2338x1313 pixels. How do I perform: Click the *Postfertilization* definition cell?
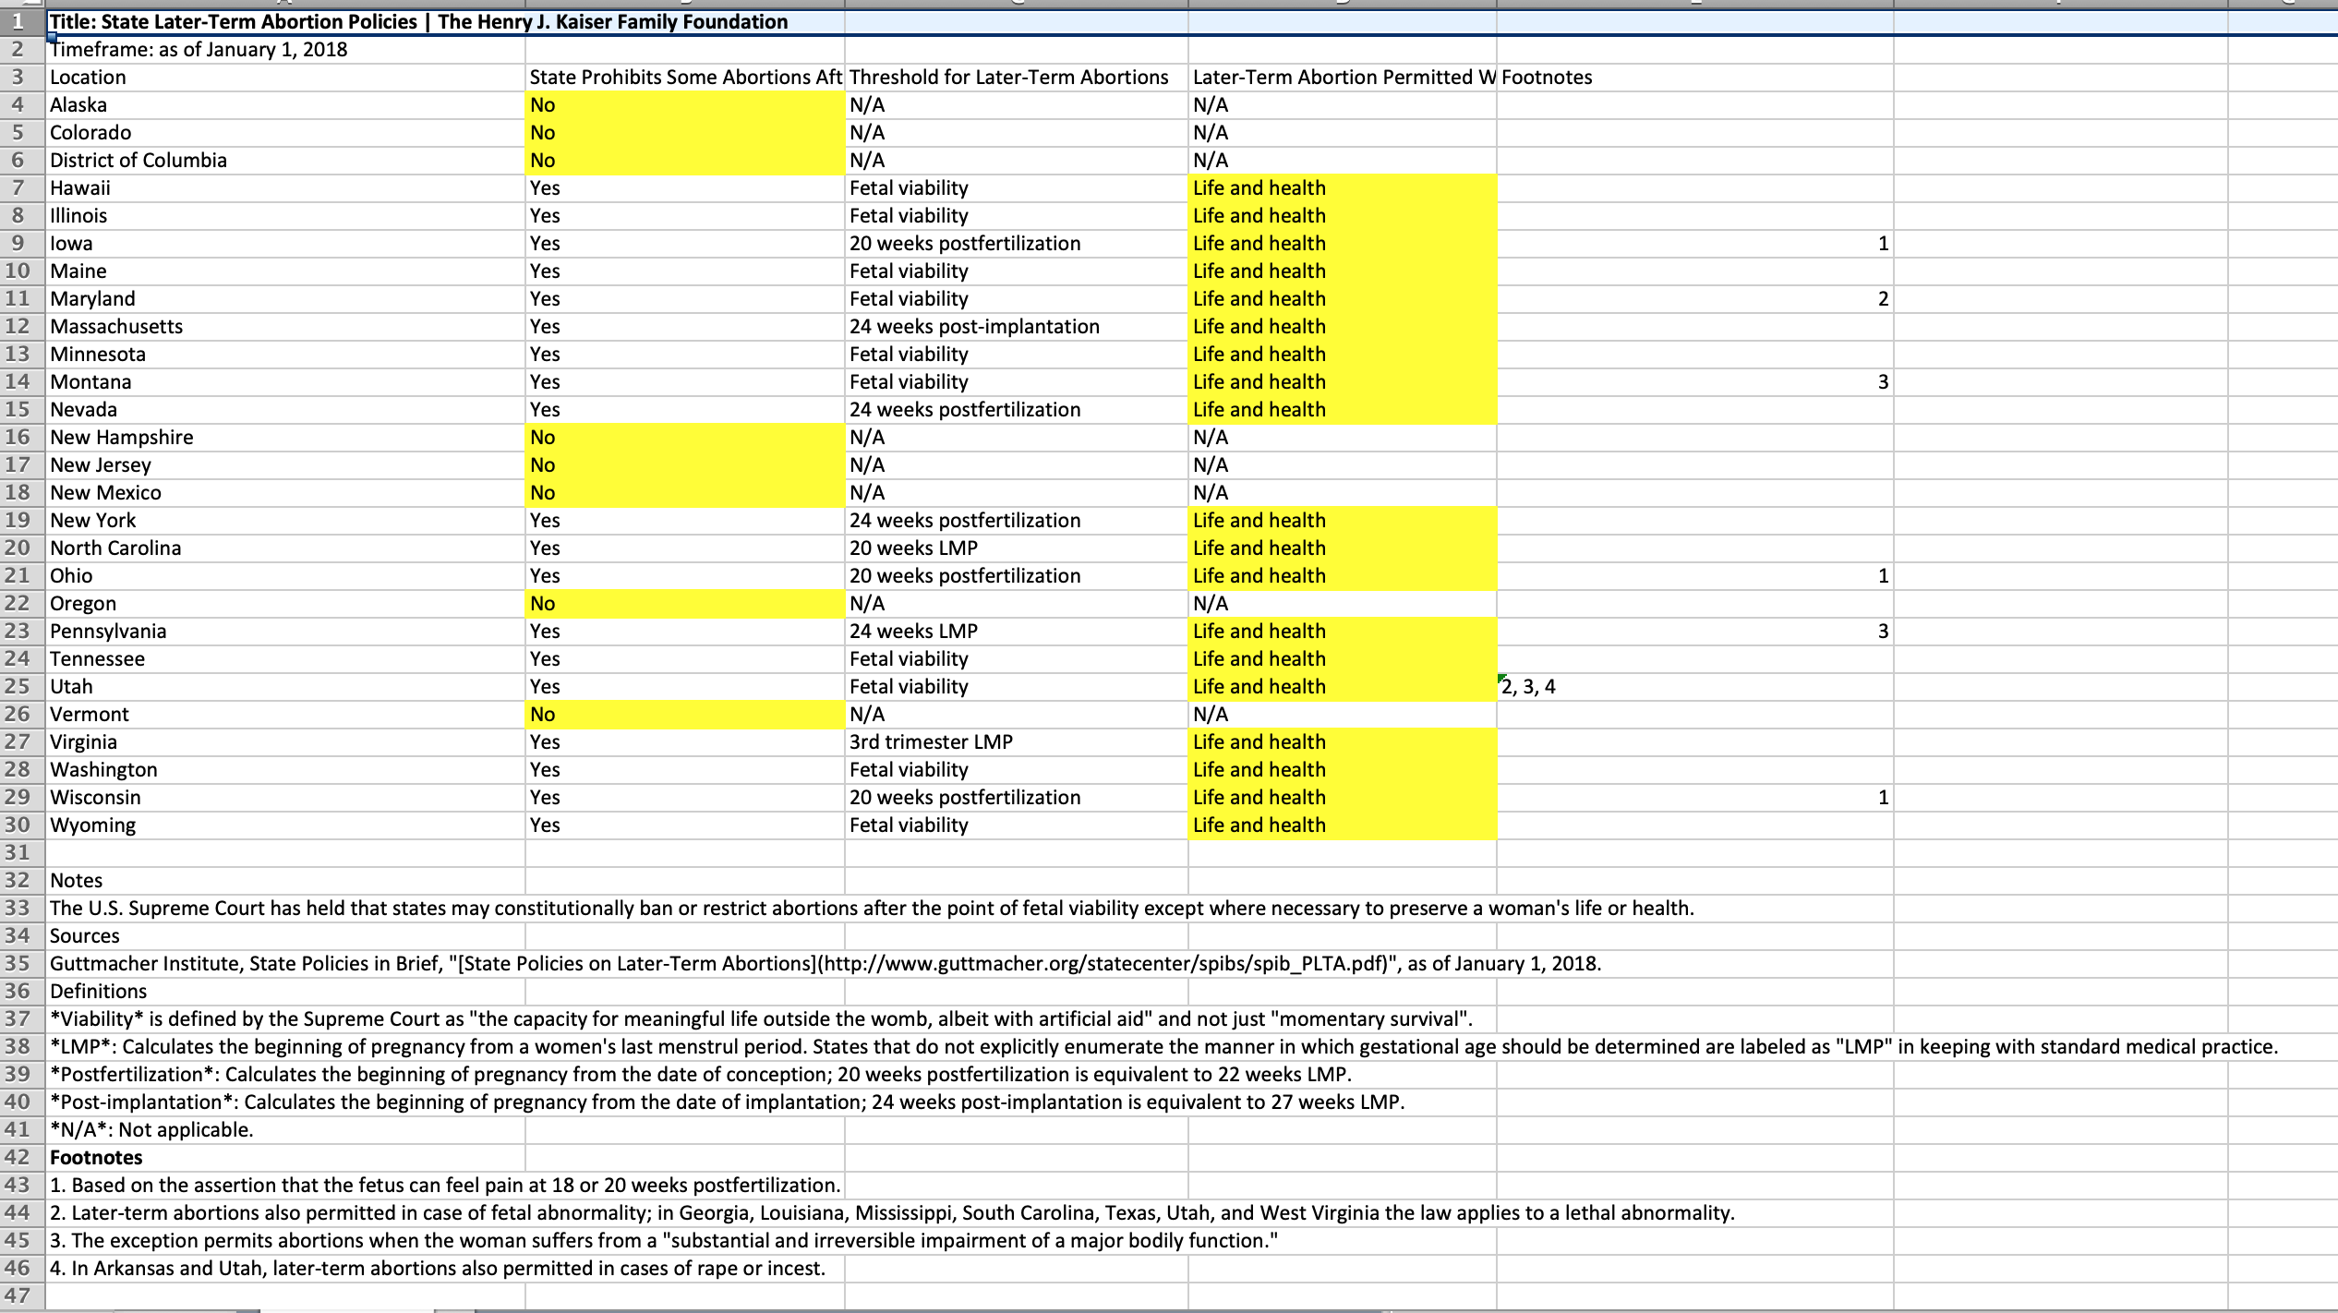tap(700, 1075)
